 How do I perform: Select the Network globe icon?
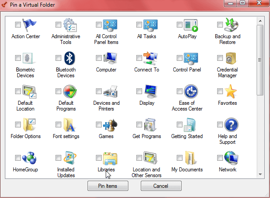(x=231, y=158)
